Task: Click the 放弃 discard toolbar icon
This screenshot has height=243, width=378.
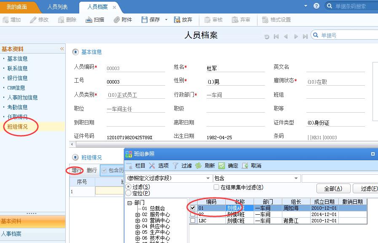Action: tap(177, 20)
